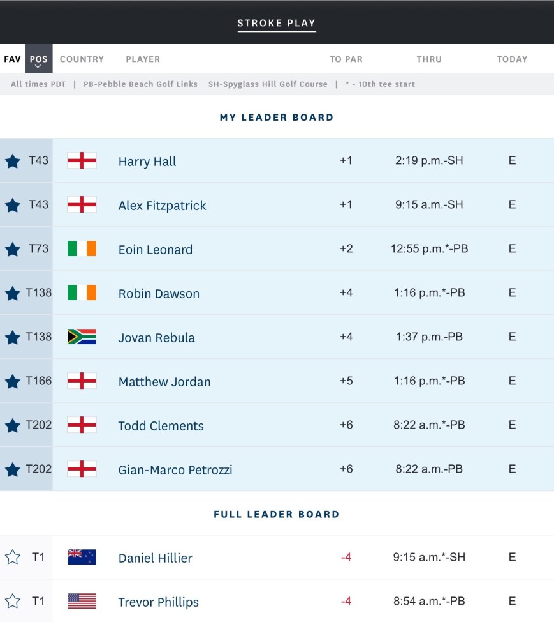The height and width of the screenshot is (622, 554).
Task: Remove Eoin Leonard from favorites
Action: [x=13, y=250]
